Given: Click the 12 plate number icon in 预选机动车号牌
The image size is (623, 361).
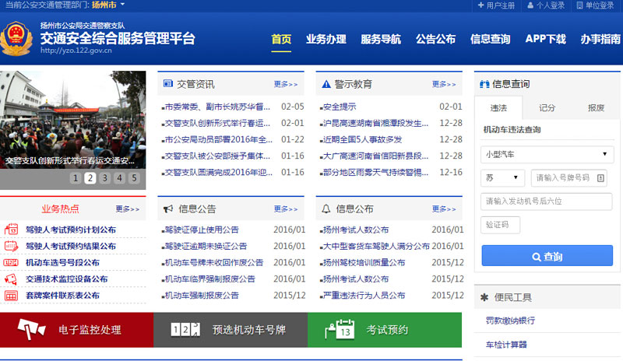Looking at the screenshot, I should [185, 329].
